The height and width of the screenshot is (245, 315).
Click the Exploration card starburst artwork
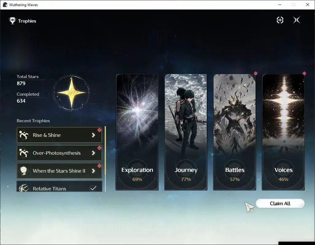point(137,112)
